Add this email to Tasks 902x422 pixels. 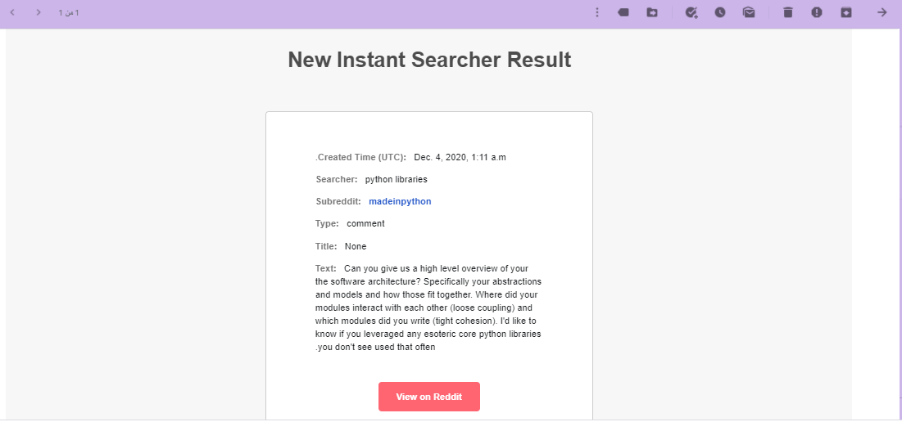coord(691,12)
